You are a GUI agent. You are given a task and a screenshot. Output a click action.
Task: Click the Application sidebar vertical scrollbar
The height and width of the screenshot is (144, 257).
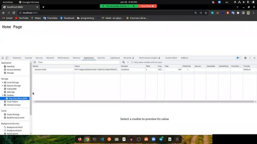tap(31, 89)
